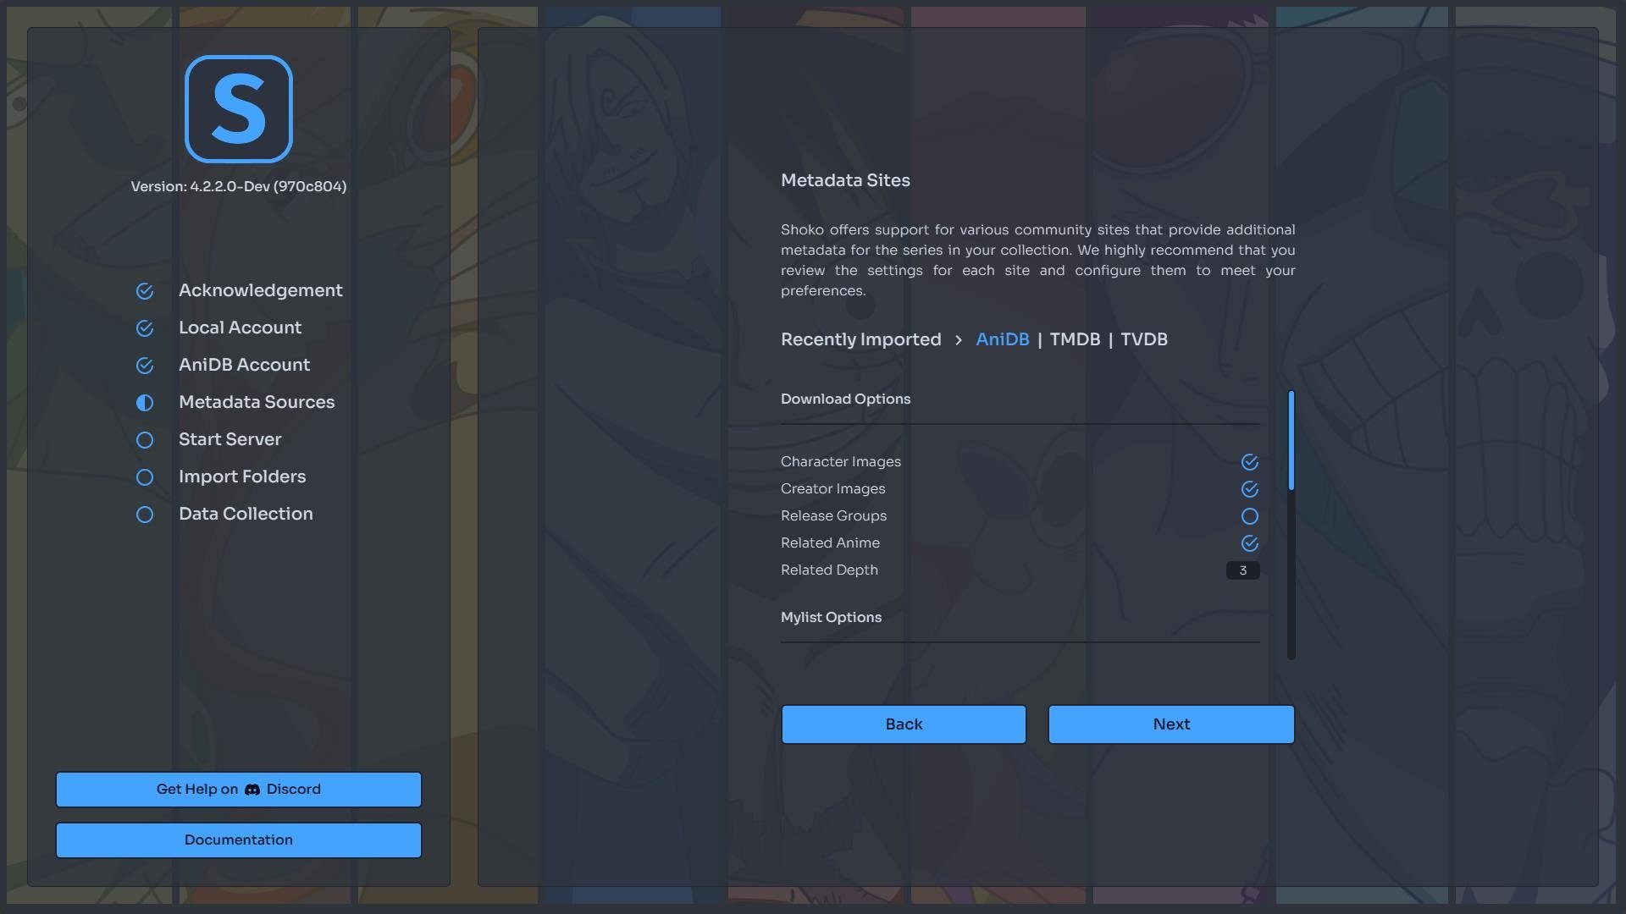Click the settings list scrollbar thumb
Viewport: 1626px width, 914px height.
[1291, 440]
